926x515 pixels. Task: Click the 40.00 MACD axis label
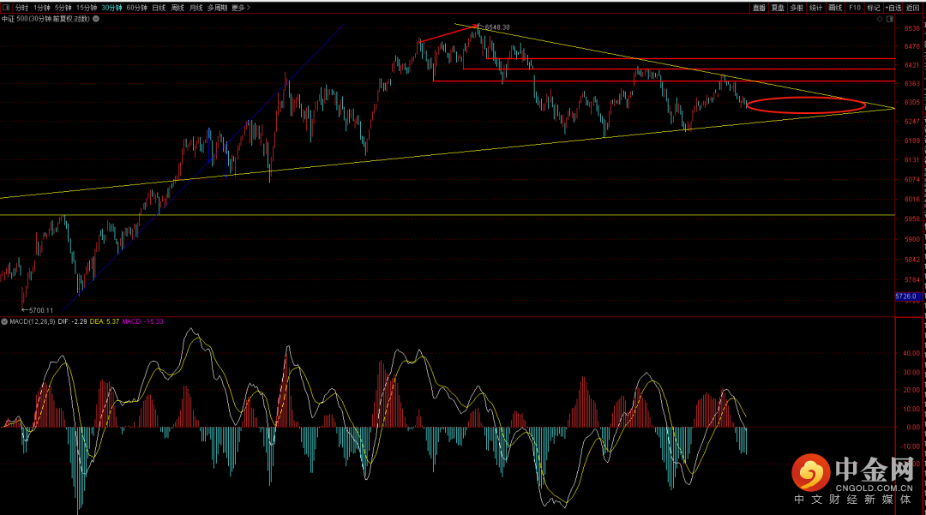[x=911, y=353]
